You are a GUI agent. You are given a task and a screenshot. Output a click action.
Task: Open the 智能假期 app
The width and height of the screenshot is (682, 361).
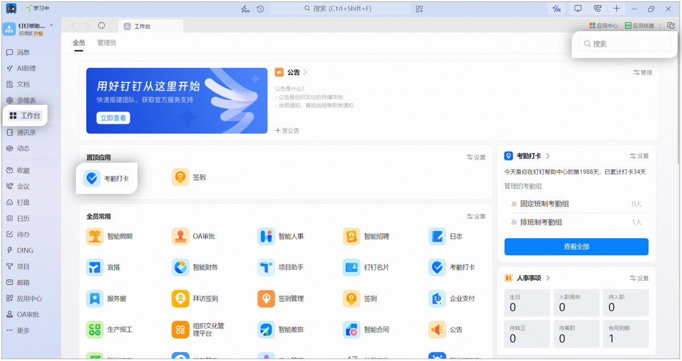tap(109, 236)
